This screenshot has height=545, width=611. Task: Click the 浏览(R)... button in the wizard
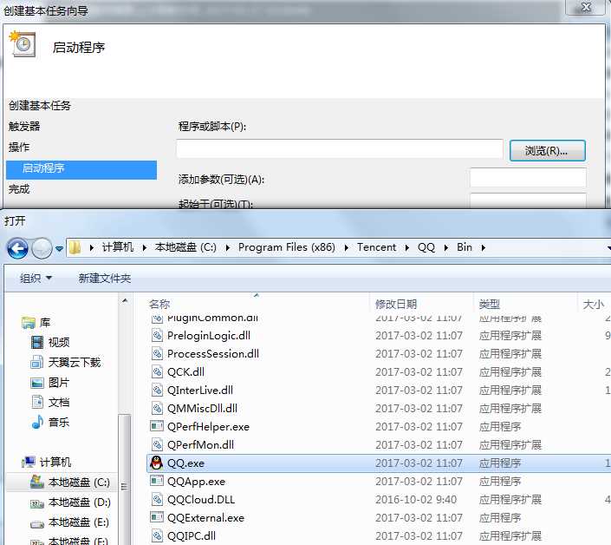tap(547, 151)
